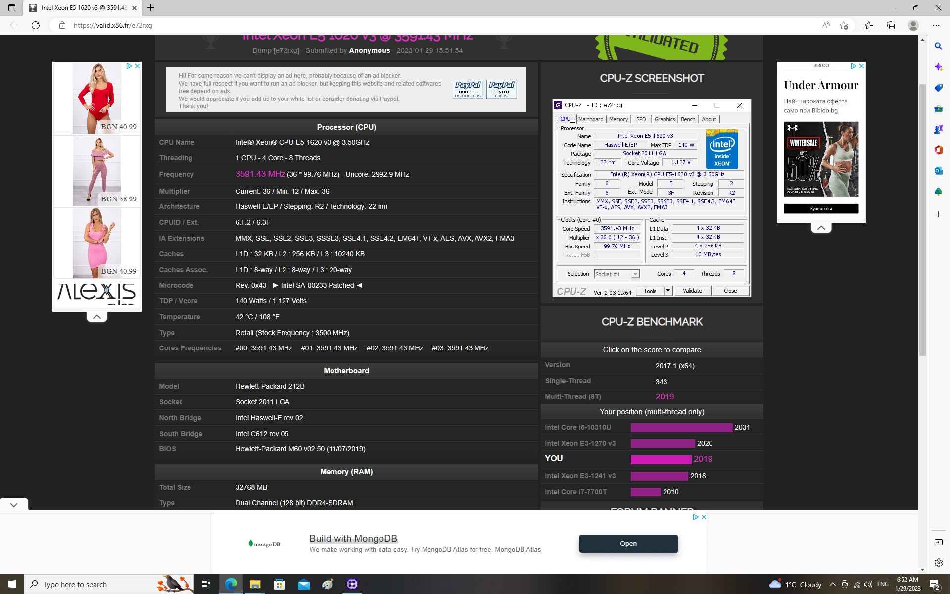Open the browser profile icon

913,25
